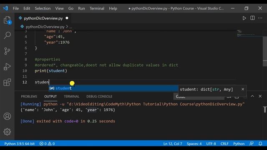
Task: Switch to the DEBUG CONSOLE tab
Action: [x=99, y=96]
